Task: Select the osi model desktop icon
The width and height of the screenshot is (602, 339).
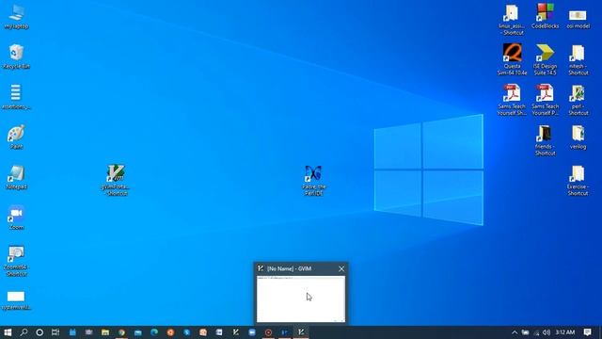Action: 578,19
